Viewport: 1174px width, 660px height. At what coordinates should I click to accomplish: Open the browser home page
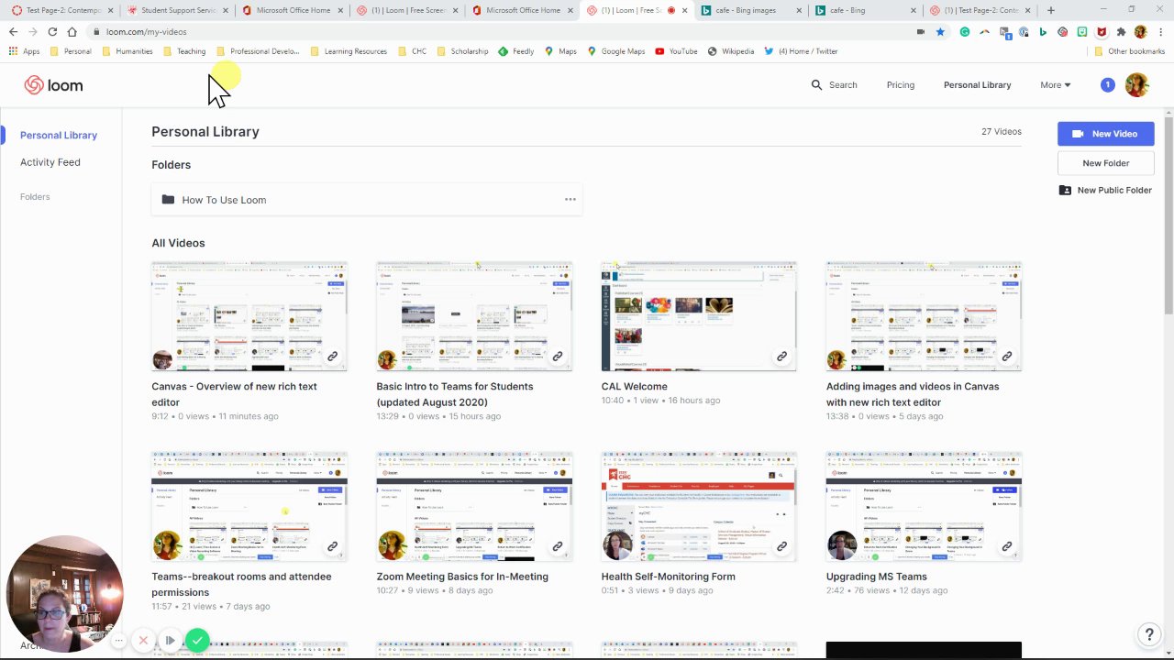pyautogui.click(x=72, y=31)
